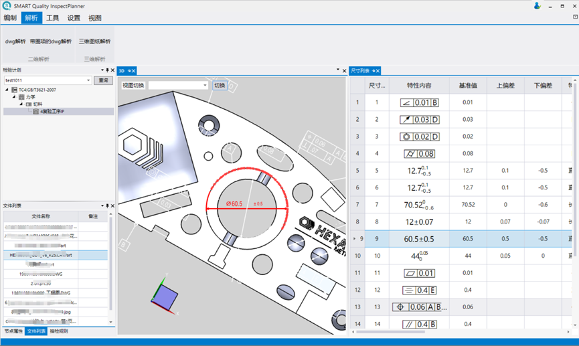Click the file list scrollbar up arrow
Viewport: 579px width, 346px height.
tap(110, 214)
